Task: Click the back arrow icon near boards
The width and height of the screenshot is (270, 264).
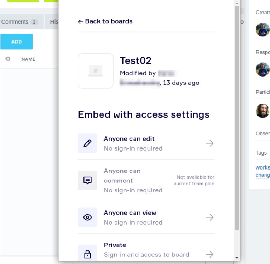Action: tap(81, 22)
